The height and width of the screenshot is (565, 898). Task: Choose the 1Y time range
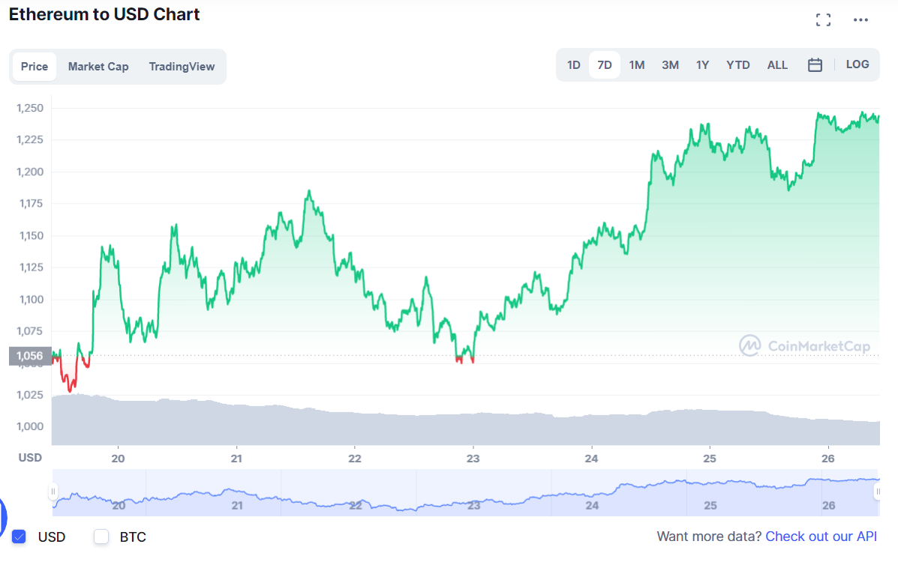tap(703, 65)
